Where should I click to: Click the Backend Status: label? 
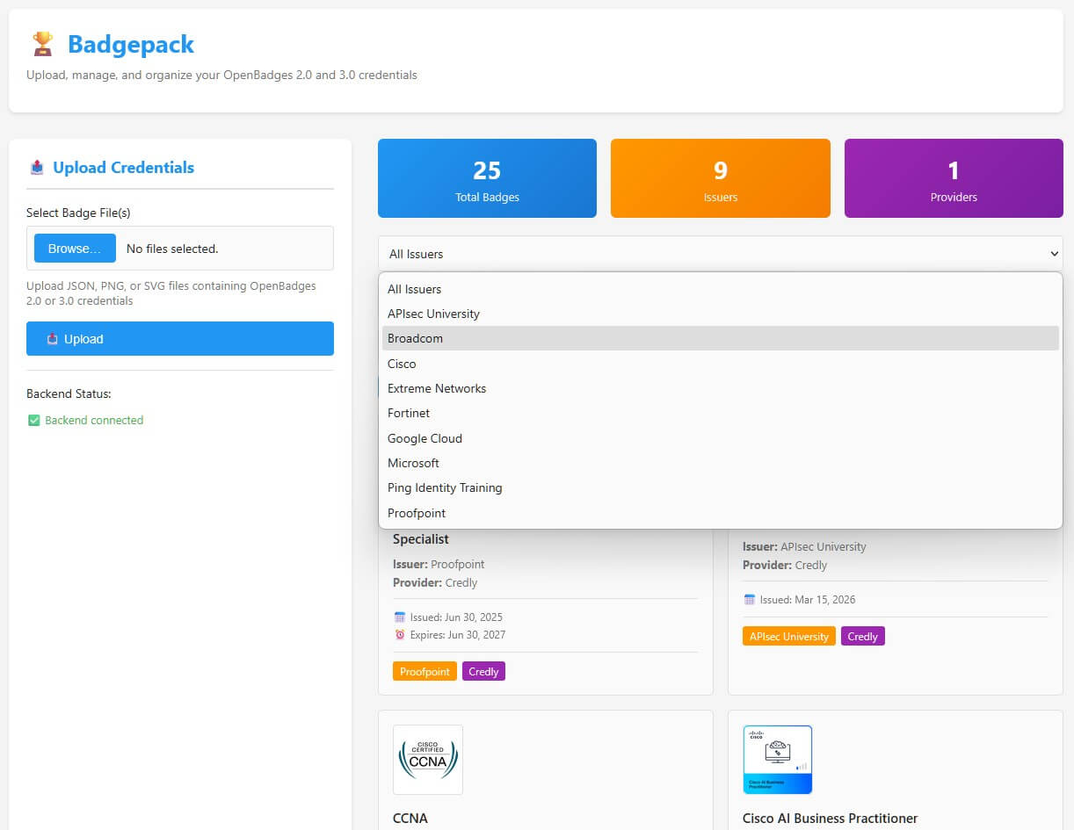tap(69, 393)
